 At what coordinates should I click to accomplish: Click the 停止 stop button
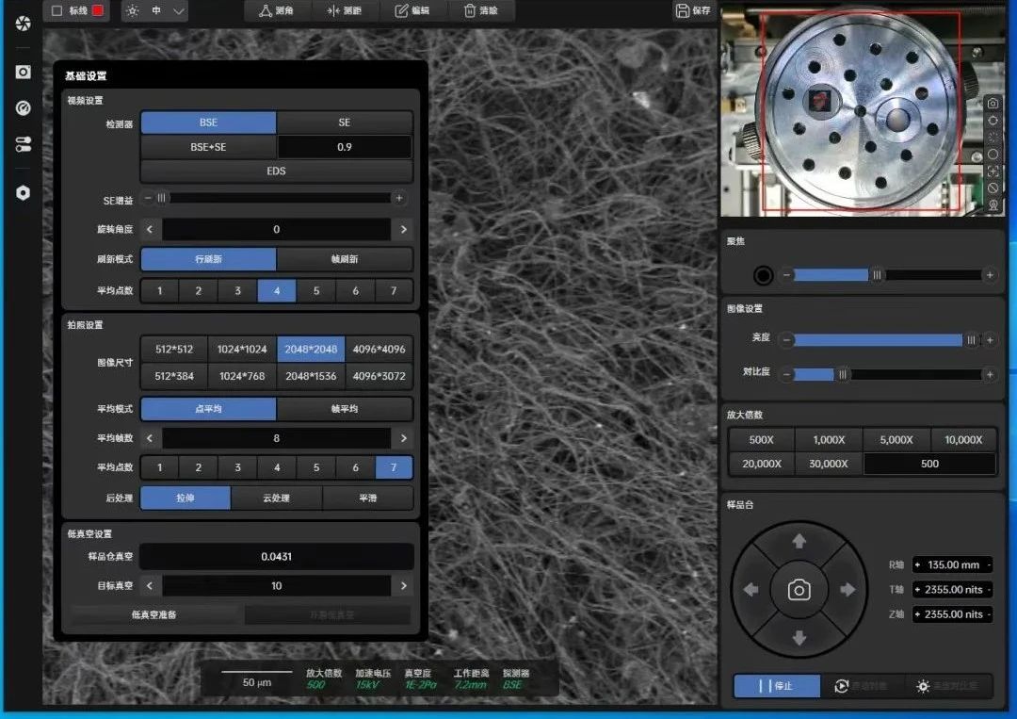coord(776,686)
